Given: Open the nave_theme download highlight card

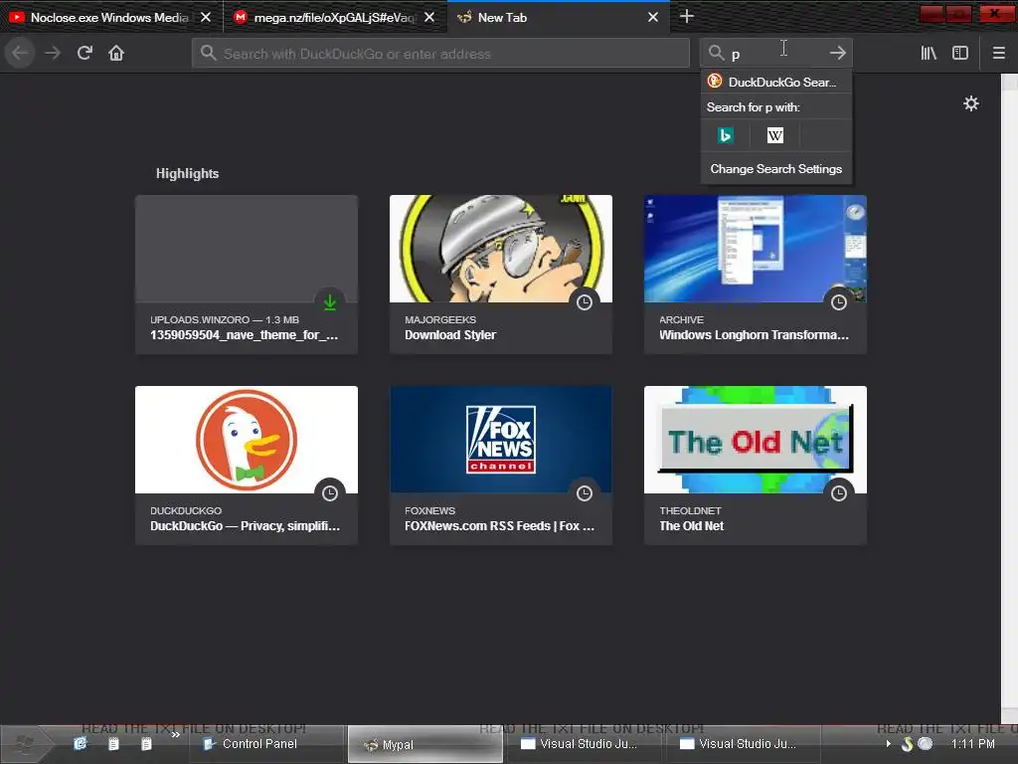Looking at the screenshot, I should point(247,275).
